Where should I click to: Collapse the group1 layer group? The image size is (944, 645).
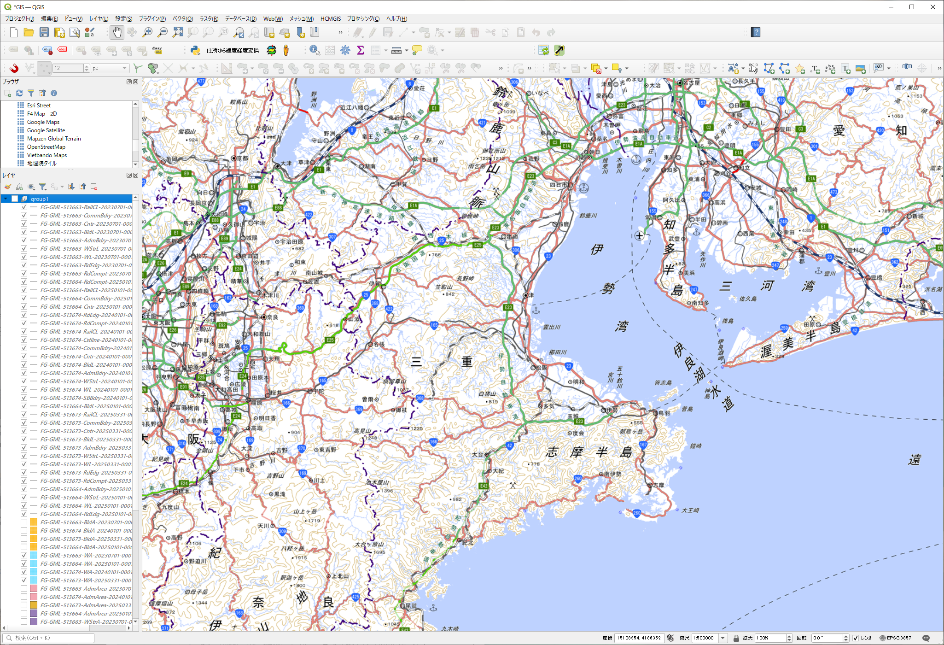[6, 199]
